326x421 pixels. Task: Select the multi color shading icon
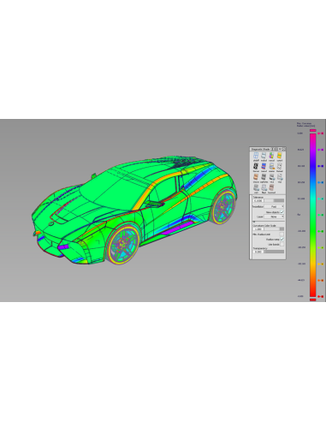[264, 156]
